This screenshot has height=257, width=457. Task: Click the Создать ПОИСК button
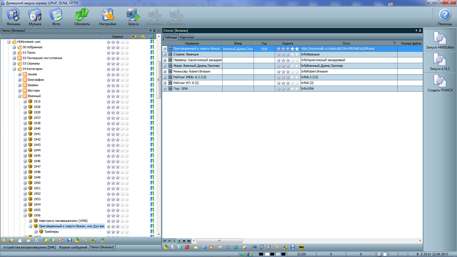click(440, 83)
